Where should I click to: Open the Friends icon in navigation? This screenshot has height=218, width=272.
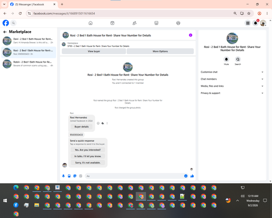tap(134, 23)
